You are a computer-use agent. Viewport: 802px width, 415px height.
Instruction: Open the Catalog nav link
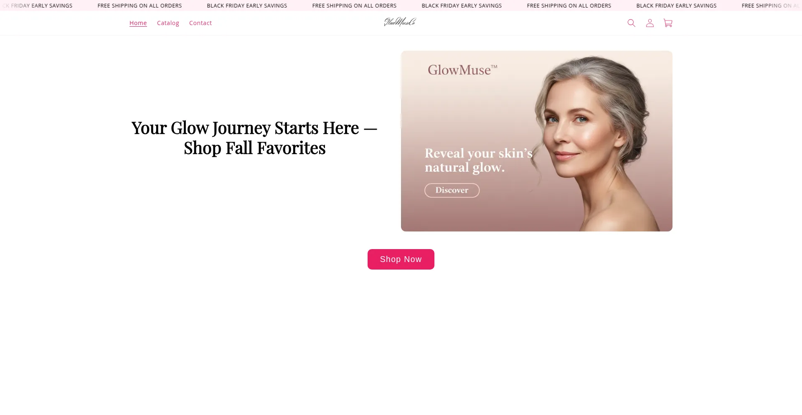click(168, 23)
